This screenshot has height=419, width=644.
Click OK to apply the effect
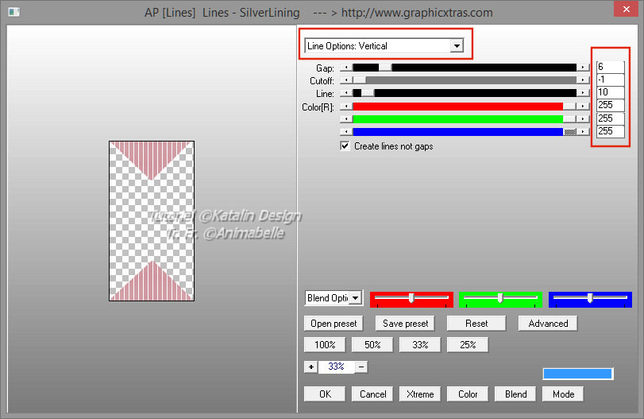point(325,394)
